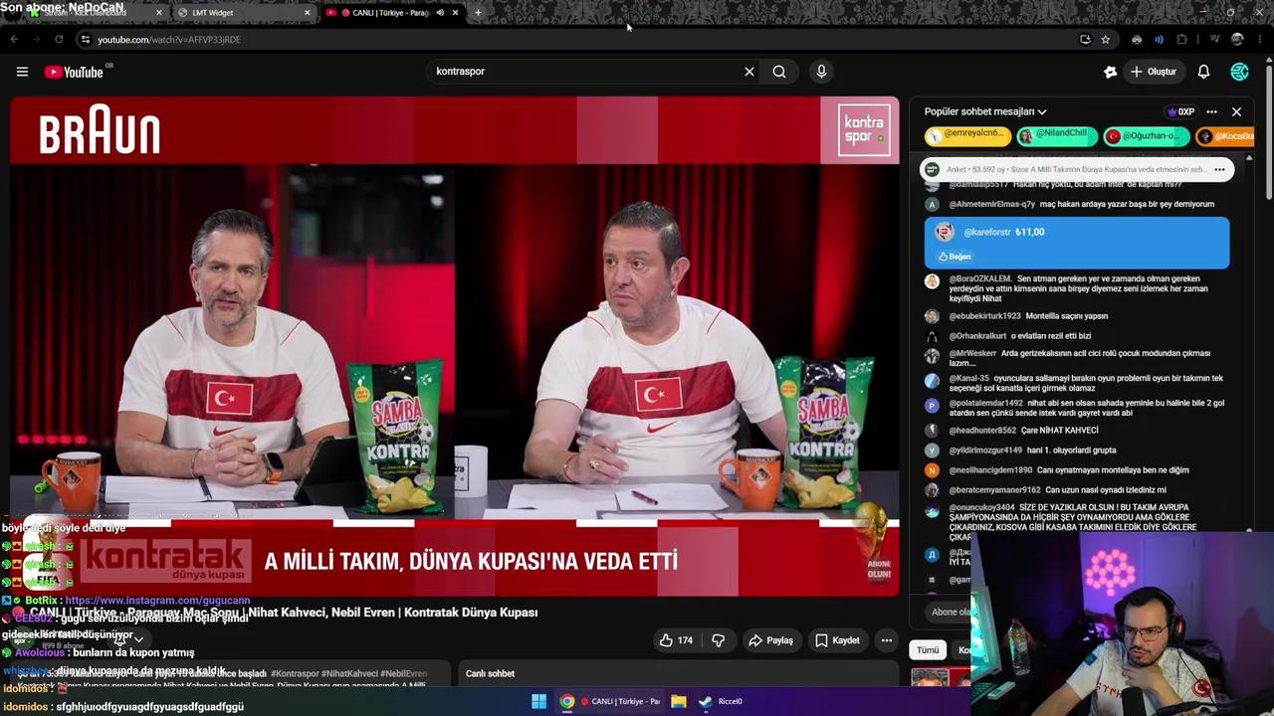Open the Windows Start menu
1274x716 pixels.
click(x=538, y=701)
